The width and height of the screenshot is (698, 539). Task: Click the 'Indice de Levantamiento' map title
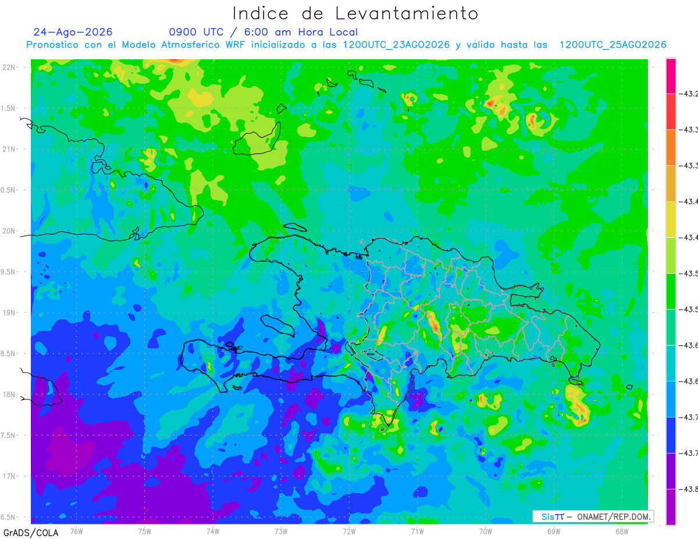point(355,13)
